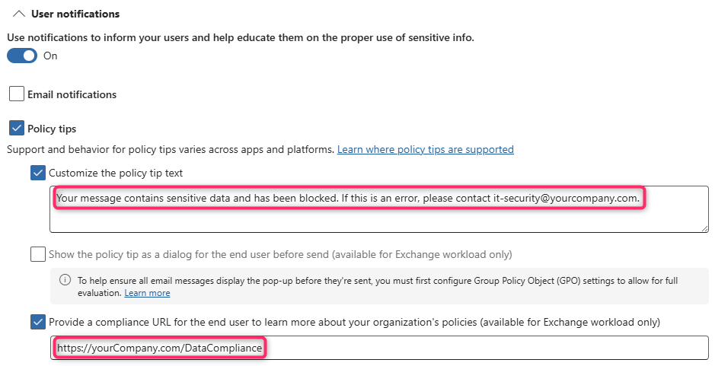Open Learn where policy tips are supported
The height and width of the screenshot is (366, 715).
coord(425,149)
